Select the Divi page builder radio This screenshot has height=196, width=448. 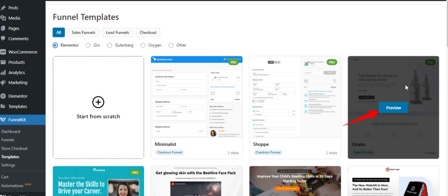coord(88,45)
